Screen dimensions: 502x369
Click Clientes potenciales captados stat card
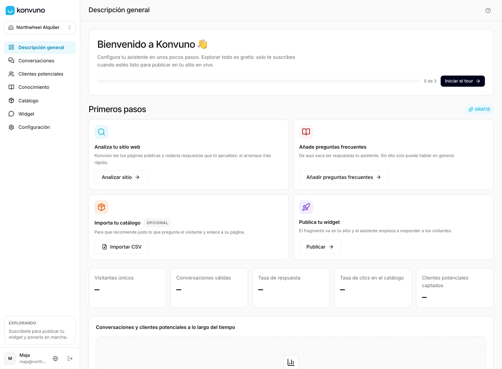click(x=455, y=288)
